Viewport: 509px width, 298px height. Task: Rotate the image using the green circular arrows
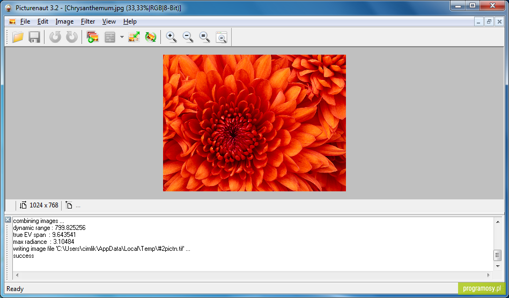(x=150, y=37)
